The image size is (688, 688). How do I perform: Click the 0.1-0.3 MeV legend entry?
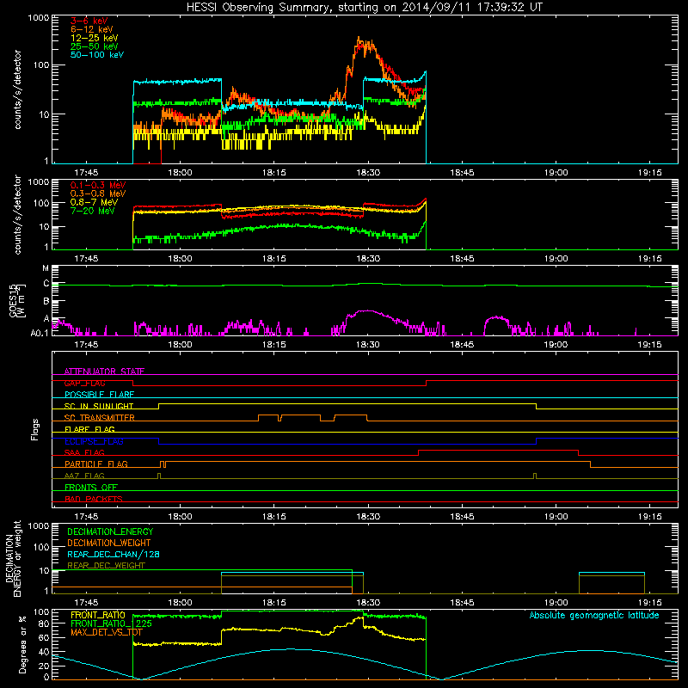pos(98,185)
